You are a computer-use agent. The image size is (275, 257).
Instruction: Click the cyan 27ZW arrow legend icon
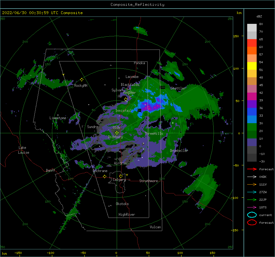click(x=252, y=192)
